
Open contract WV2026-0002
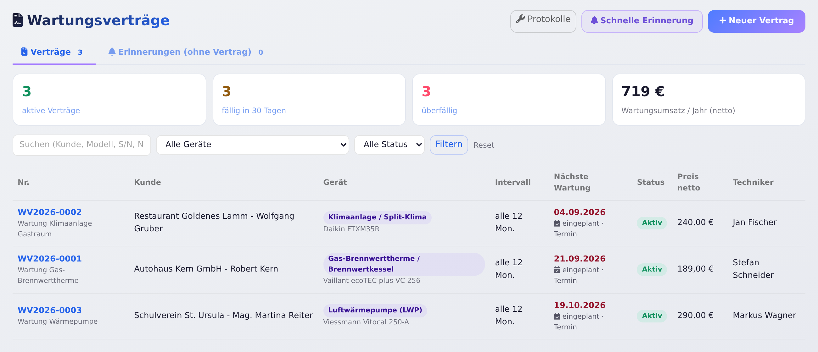tap(49, 212)
